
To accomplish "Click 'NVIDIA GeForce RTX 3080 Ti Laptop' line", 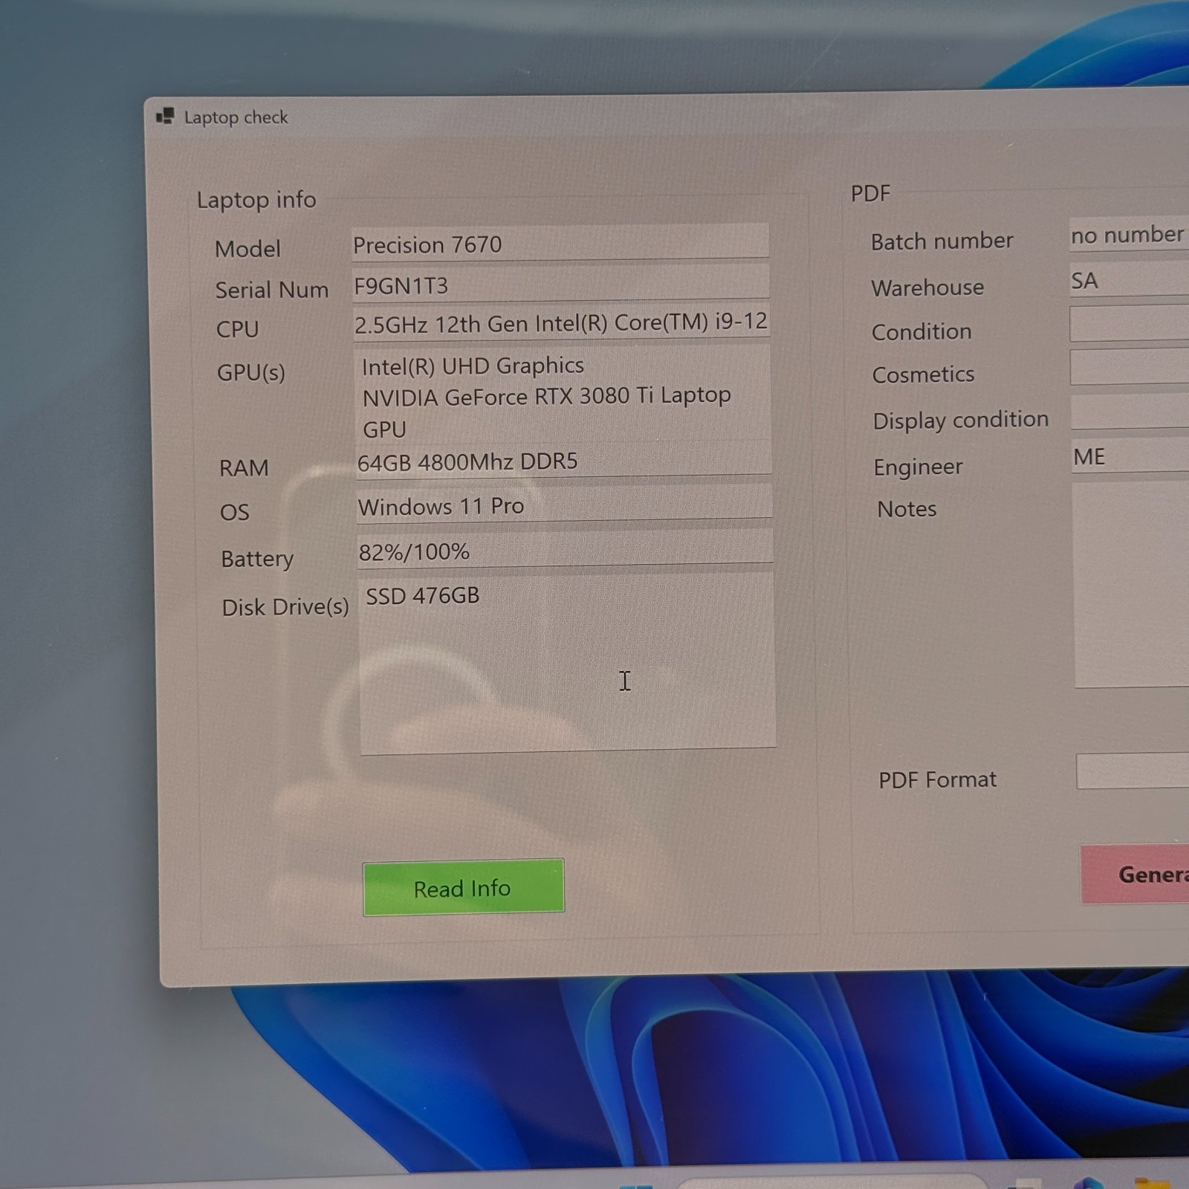I will (546, 396).
